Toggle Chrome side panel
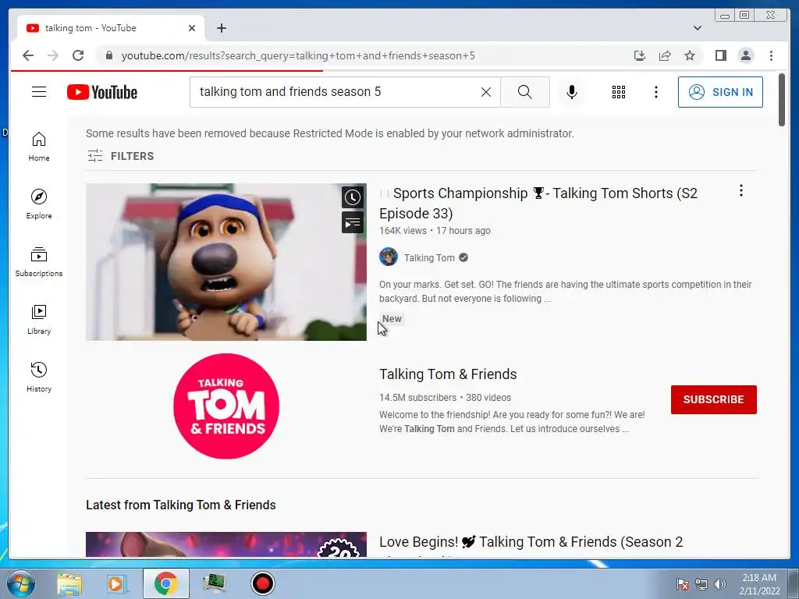Image resolution: width=799 pixels, height=599 pixels. point(720,55)
